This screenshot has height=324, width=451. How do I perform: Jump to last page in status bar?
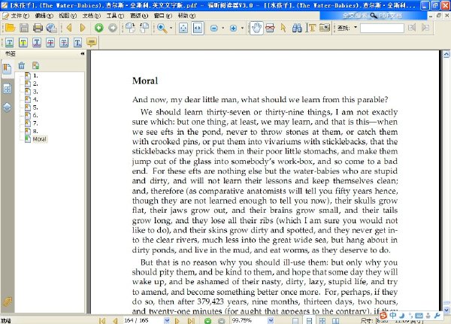191,320
